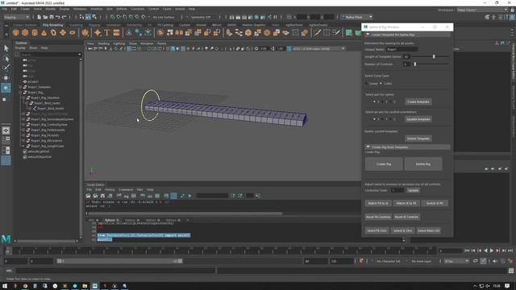Screen dimensions: 516x290
Task: Toggle Outliner panel button in left toolbox
Action: pos(6,160)
